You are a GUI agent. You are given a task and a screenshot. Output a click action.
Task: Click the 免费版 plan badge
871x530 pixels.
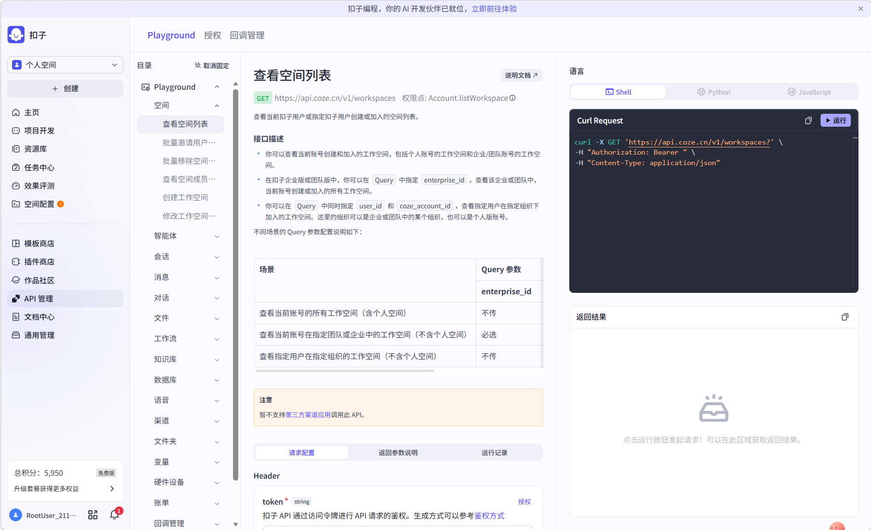106,473
